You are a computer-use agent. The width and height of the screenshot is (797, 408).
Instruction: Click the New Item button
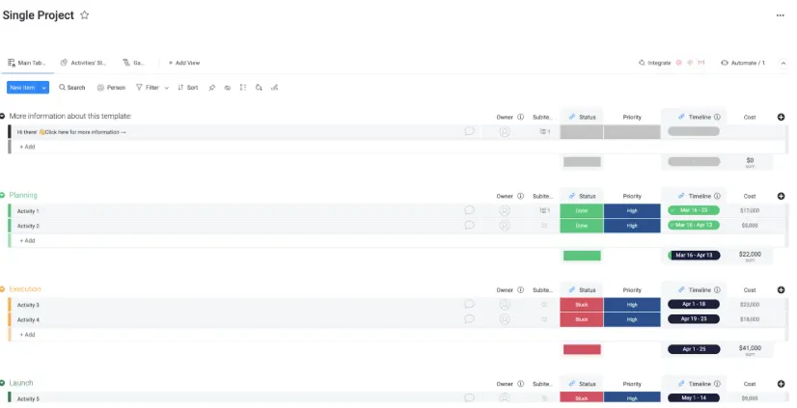click(23, 88)
